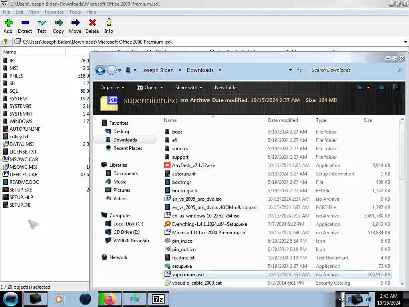Click the Open button with 7z icon
The height and width of the screenshot is (307, 409).
tap(147, 88)
